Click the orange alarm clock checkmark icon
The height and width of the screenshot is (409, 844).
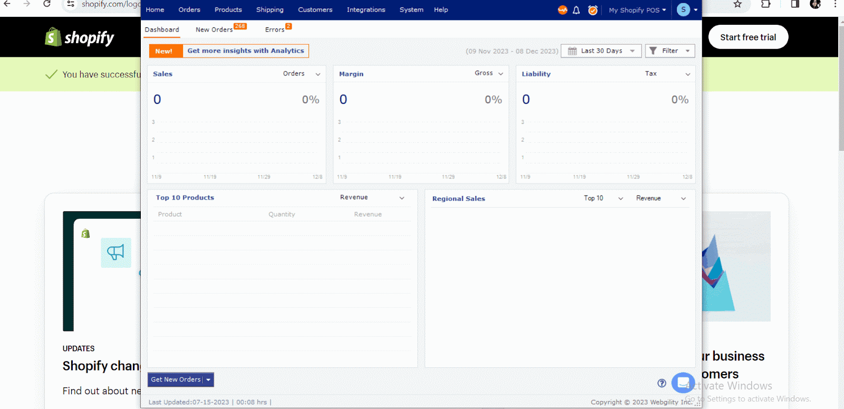point(593,10)
